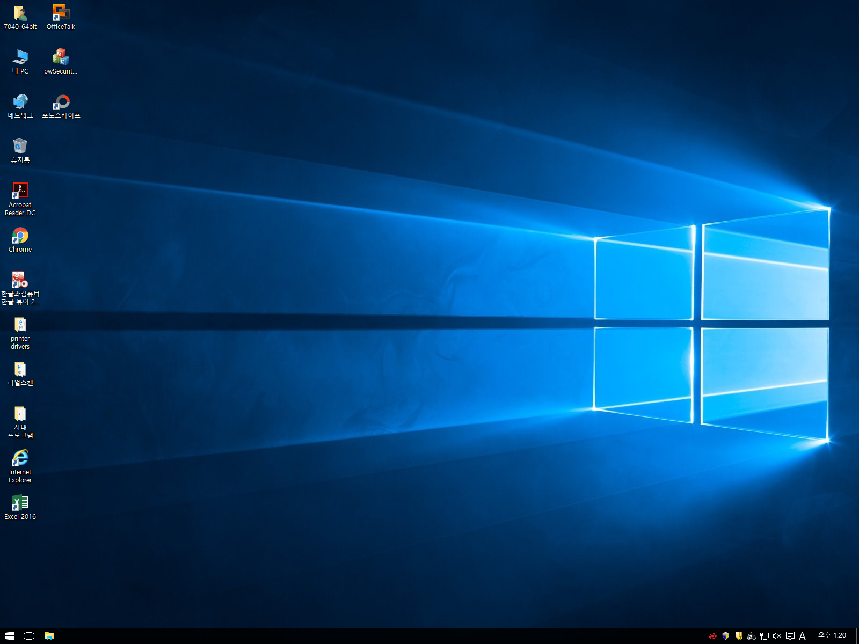Select the 한글과컴퓨터 한글 뷰어 shortcut

point(20,288)
